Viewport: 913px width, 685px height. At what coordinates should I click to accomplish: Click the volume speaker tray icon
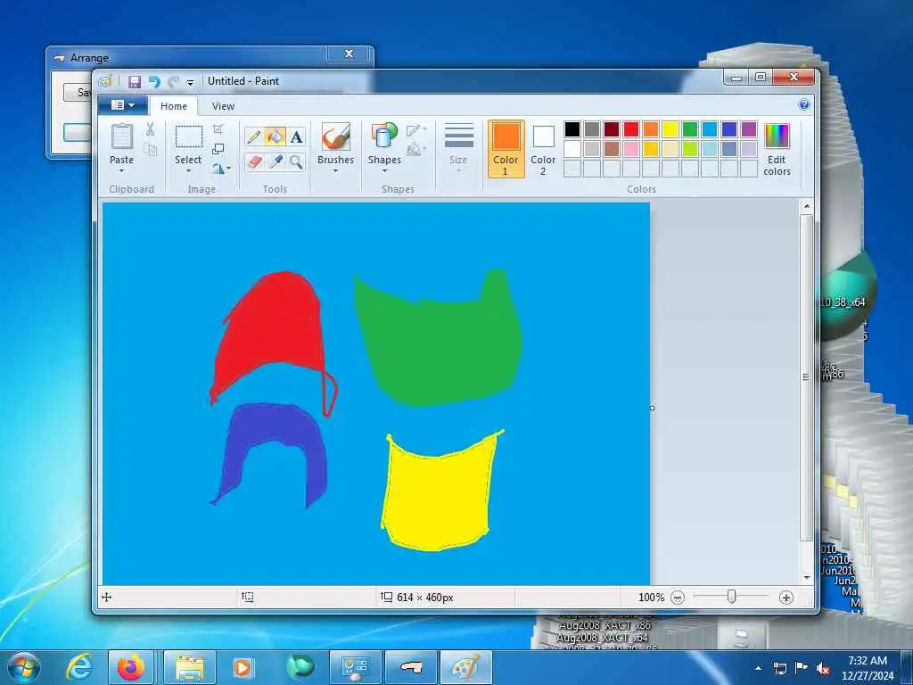click(x=823, y=668)
